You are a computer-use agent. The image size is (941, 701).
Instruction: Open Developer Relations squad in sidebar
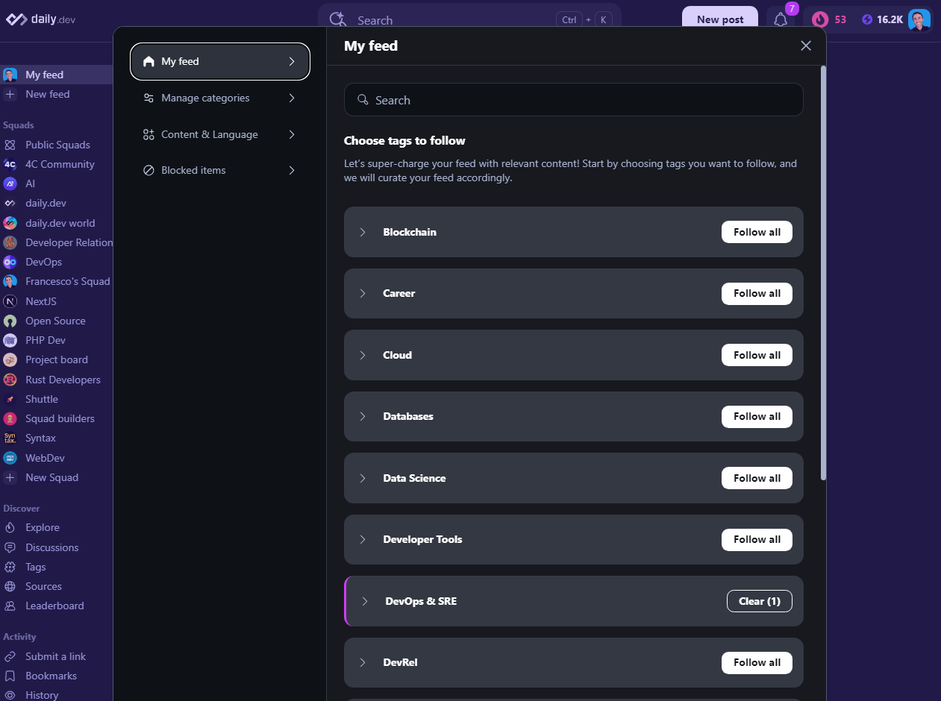coord(57,242)
